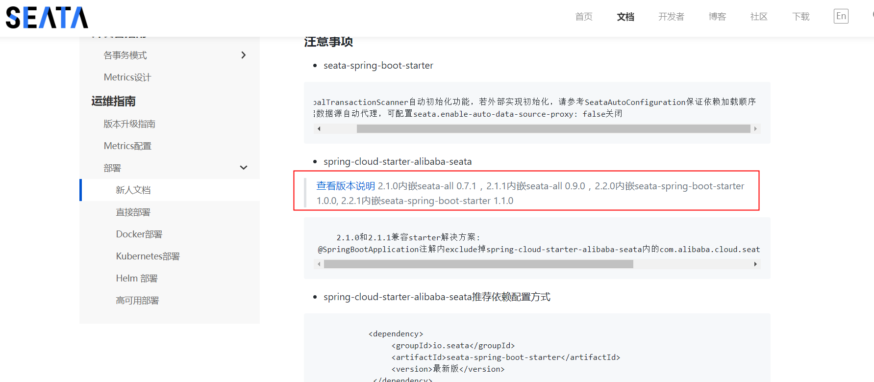Open the 查看版本说明 link
The width and height of the screenshot is (874, 382).
pyautogui.click(x=346, y=186)
